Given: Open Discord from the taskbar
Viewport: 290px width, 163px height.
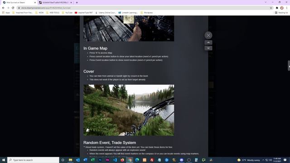Looking at the screenshot, I should coord(181,160).
